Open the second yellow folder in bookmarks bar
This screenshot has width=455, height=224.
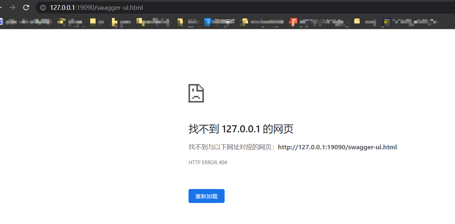point(97,22)
